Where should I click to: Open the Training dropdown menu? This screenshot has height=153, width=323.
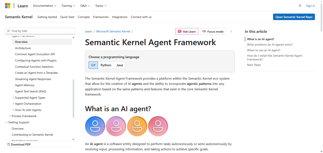68,6
